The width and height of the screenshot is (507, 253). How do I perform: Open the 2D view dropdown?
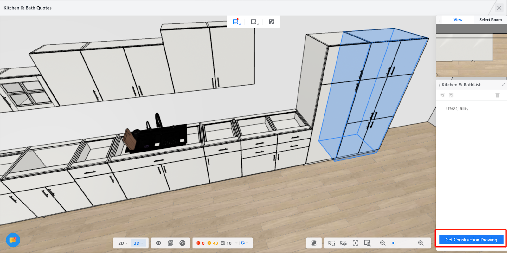point(123,243)
